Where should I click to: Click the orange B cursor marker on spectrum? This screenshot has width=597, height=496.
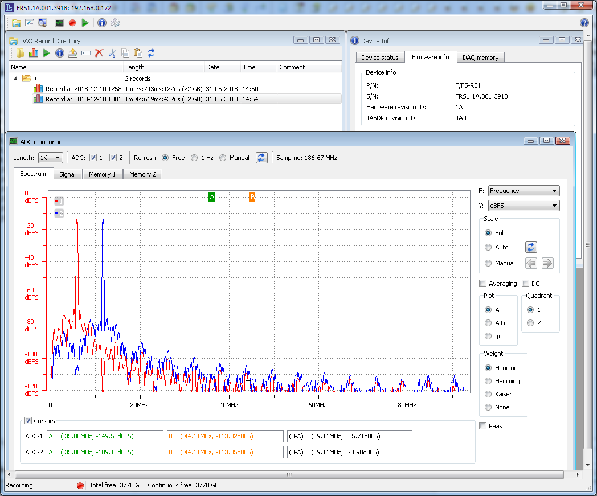(252, 197)
